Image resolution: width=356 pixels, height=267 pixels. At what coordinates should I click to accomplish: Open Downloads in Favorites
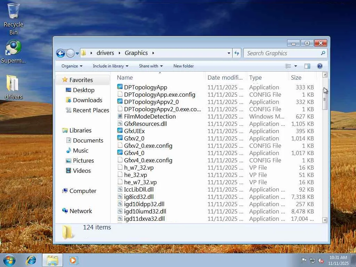tap(87, 100)
